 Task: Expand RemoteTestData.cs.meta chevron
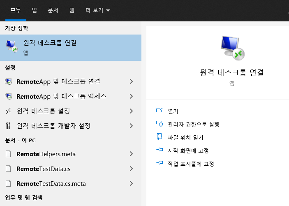tap(131, 183)
